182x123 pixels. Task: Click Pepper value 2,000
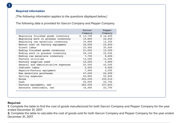109,70
